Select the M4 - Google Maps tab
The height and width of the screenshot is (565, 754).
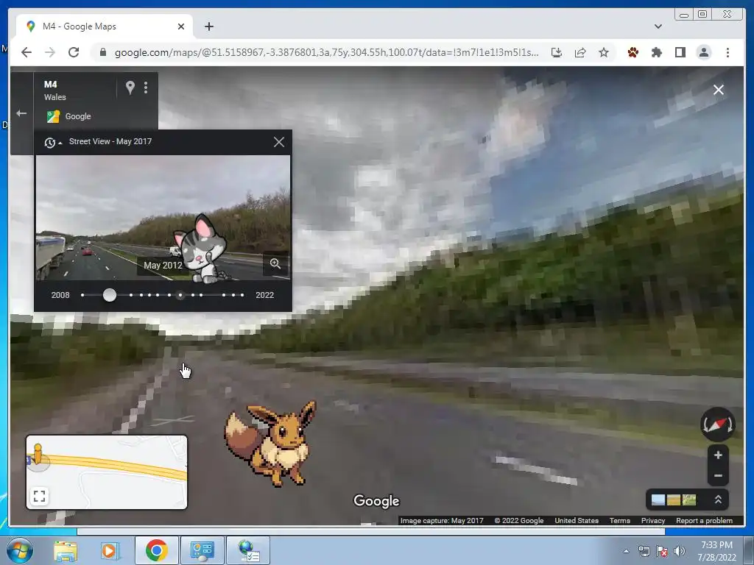tap(105, 26)
